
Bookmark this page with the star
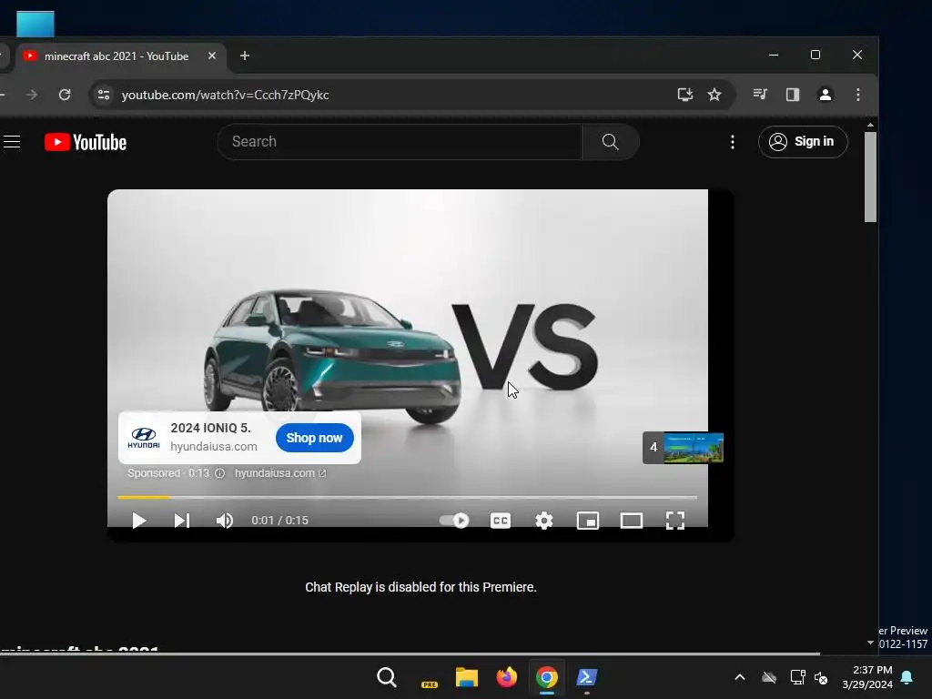pyautogui.click(x=714, y=95)
